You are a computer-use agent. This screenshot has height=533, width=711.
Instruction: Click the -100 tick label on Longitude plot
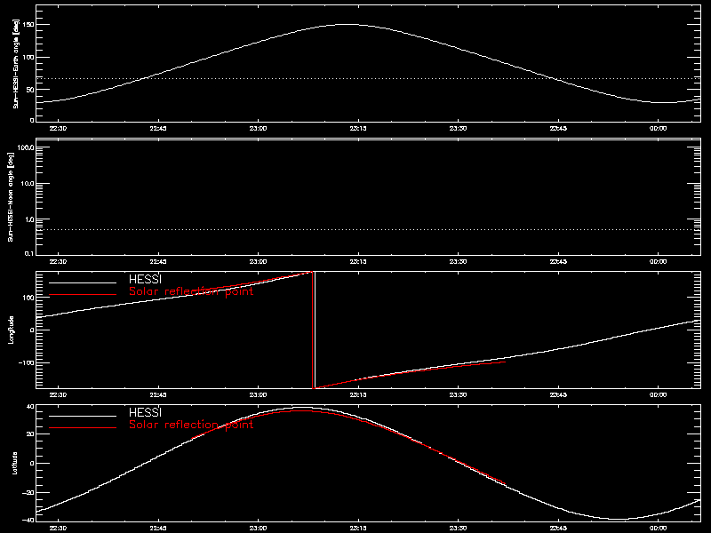28,363
